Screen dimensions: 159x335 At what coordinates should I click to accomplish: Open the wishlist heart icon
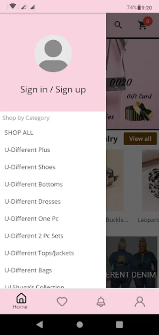coord(62,301)
